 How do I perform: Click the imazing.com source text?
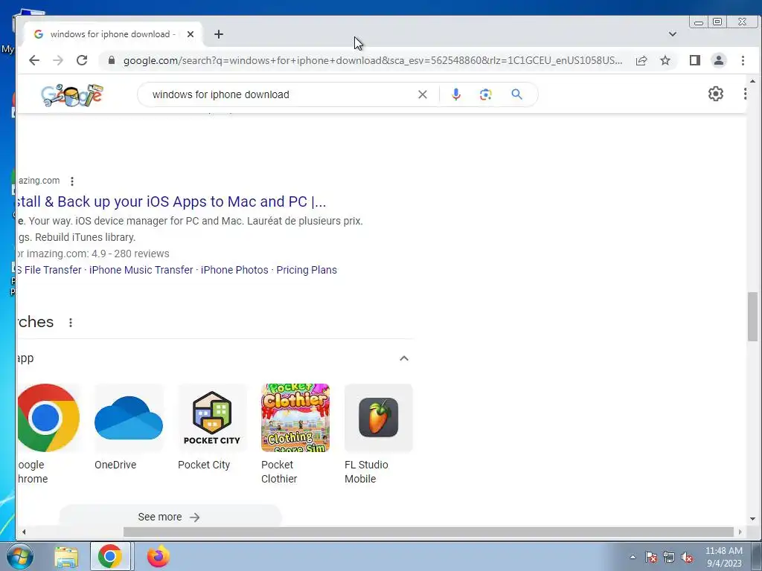39,181
